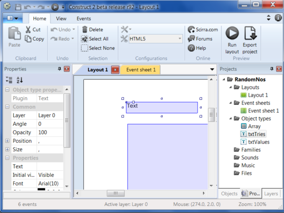Click the Save icon in title bar
This screenshot has width=284, height=213.
point(18,7)
